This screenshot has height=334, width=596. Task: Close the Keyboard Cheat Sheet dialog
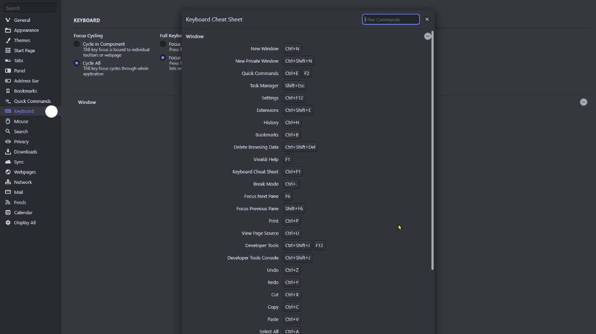pos(427,19)
